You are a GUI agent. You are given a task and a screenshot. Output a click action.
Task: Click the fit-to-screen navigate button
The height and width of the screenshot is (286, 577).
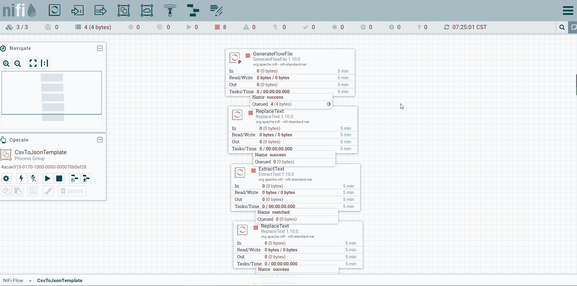33,63
